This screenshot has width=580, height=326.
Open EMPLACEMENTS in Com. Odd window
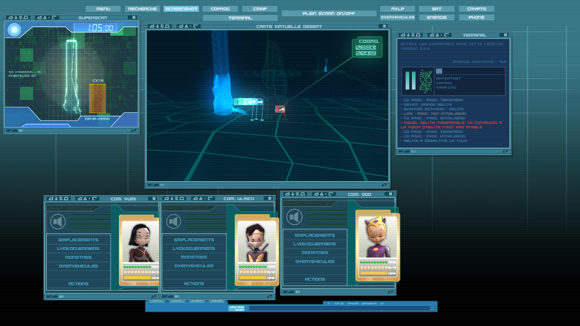[x=315, y=235]
